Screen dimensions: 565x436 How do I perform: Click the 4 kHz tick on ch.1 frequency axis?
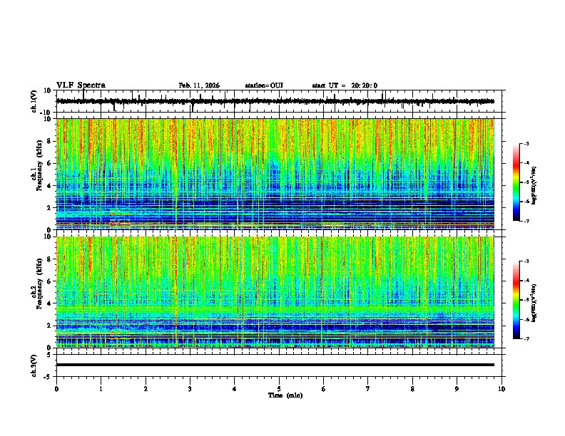[x=49, y=186]
